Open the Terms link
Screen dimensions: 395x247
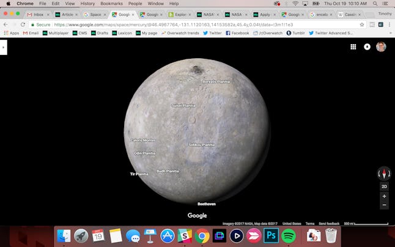pos(310,224)
